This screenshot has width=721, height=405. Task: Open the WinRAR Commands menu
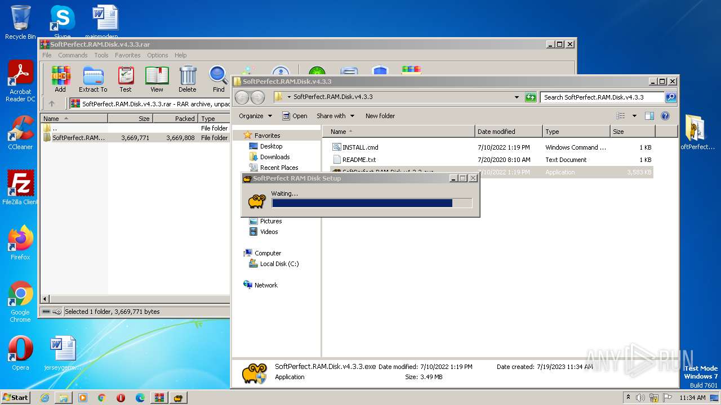point(73,55)
